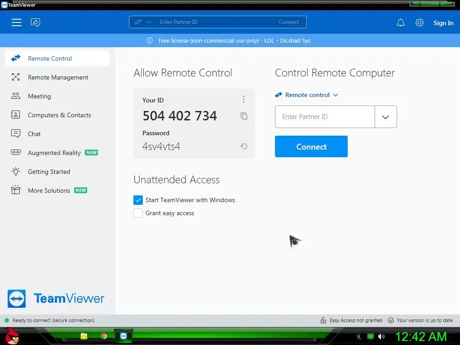
Task: Click the Chat speech bubble icon
Action: (16, 133)
